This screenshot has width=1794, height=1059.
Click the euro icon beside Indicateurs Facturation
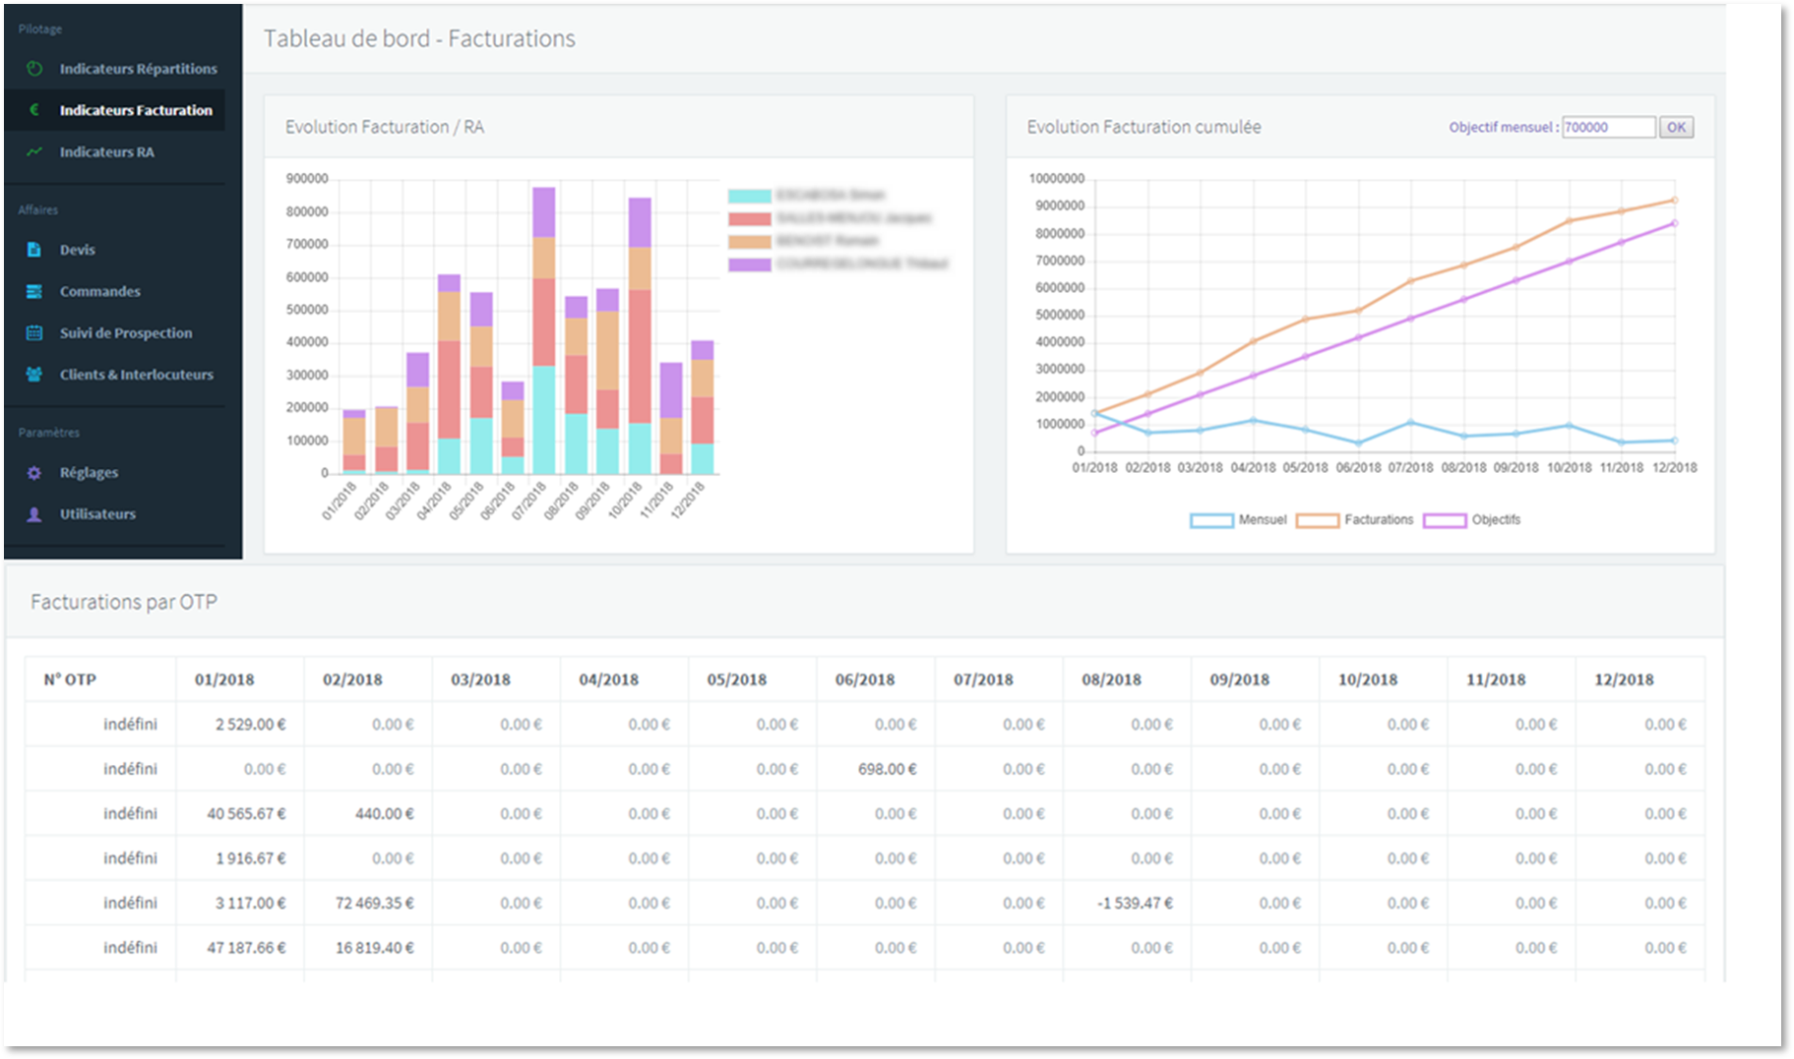click(x=34, y=110)
